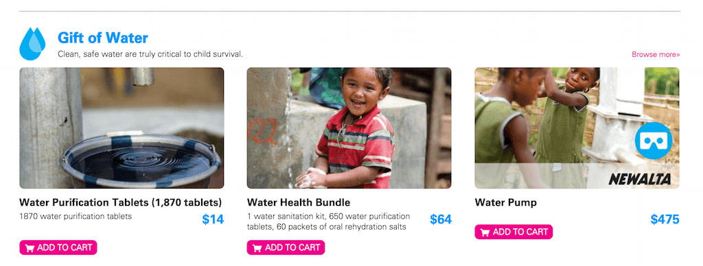Add Water Pump to cart
703x266 pixels.
(x=514, y=232)
